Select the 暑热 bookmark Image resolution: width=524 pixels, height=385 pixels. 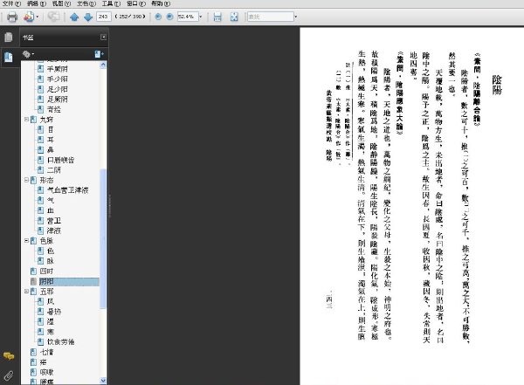[54, 312]
